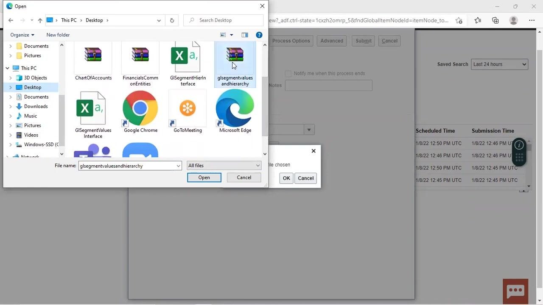Go up one folder level

[x=40, y=20]
